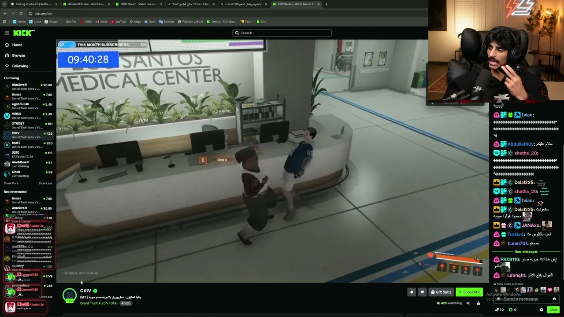The width and height of the screenshot is (564, 317).
Task: Open the Netflix bookmark
Action: pos(86,22)
